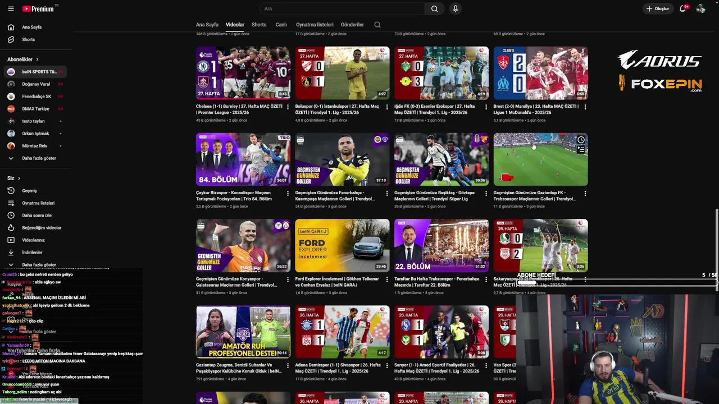Open testo taylan subscription

(35, 121)
